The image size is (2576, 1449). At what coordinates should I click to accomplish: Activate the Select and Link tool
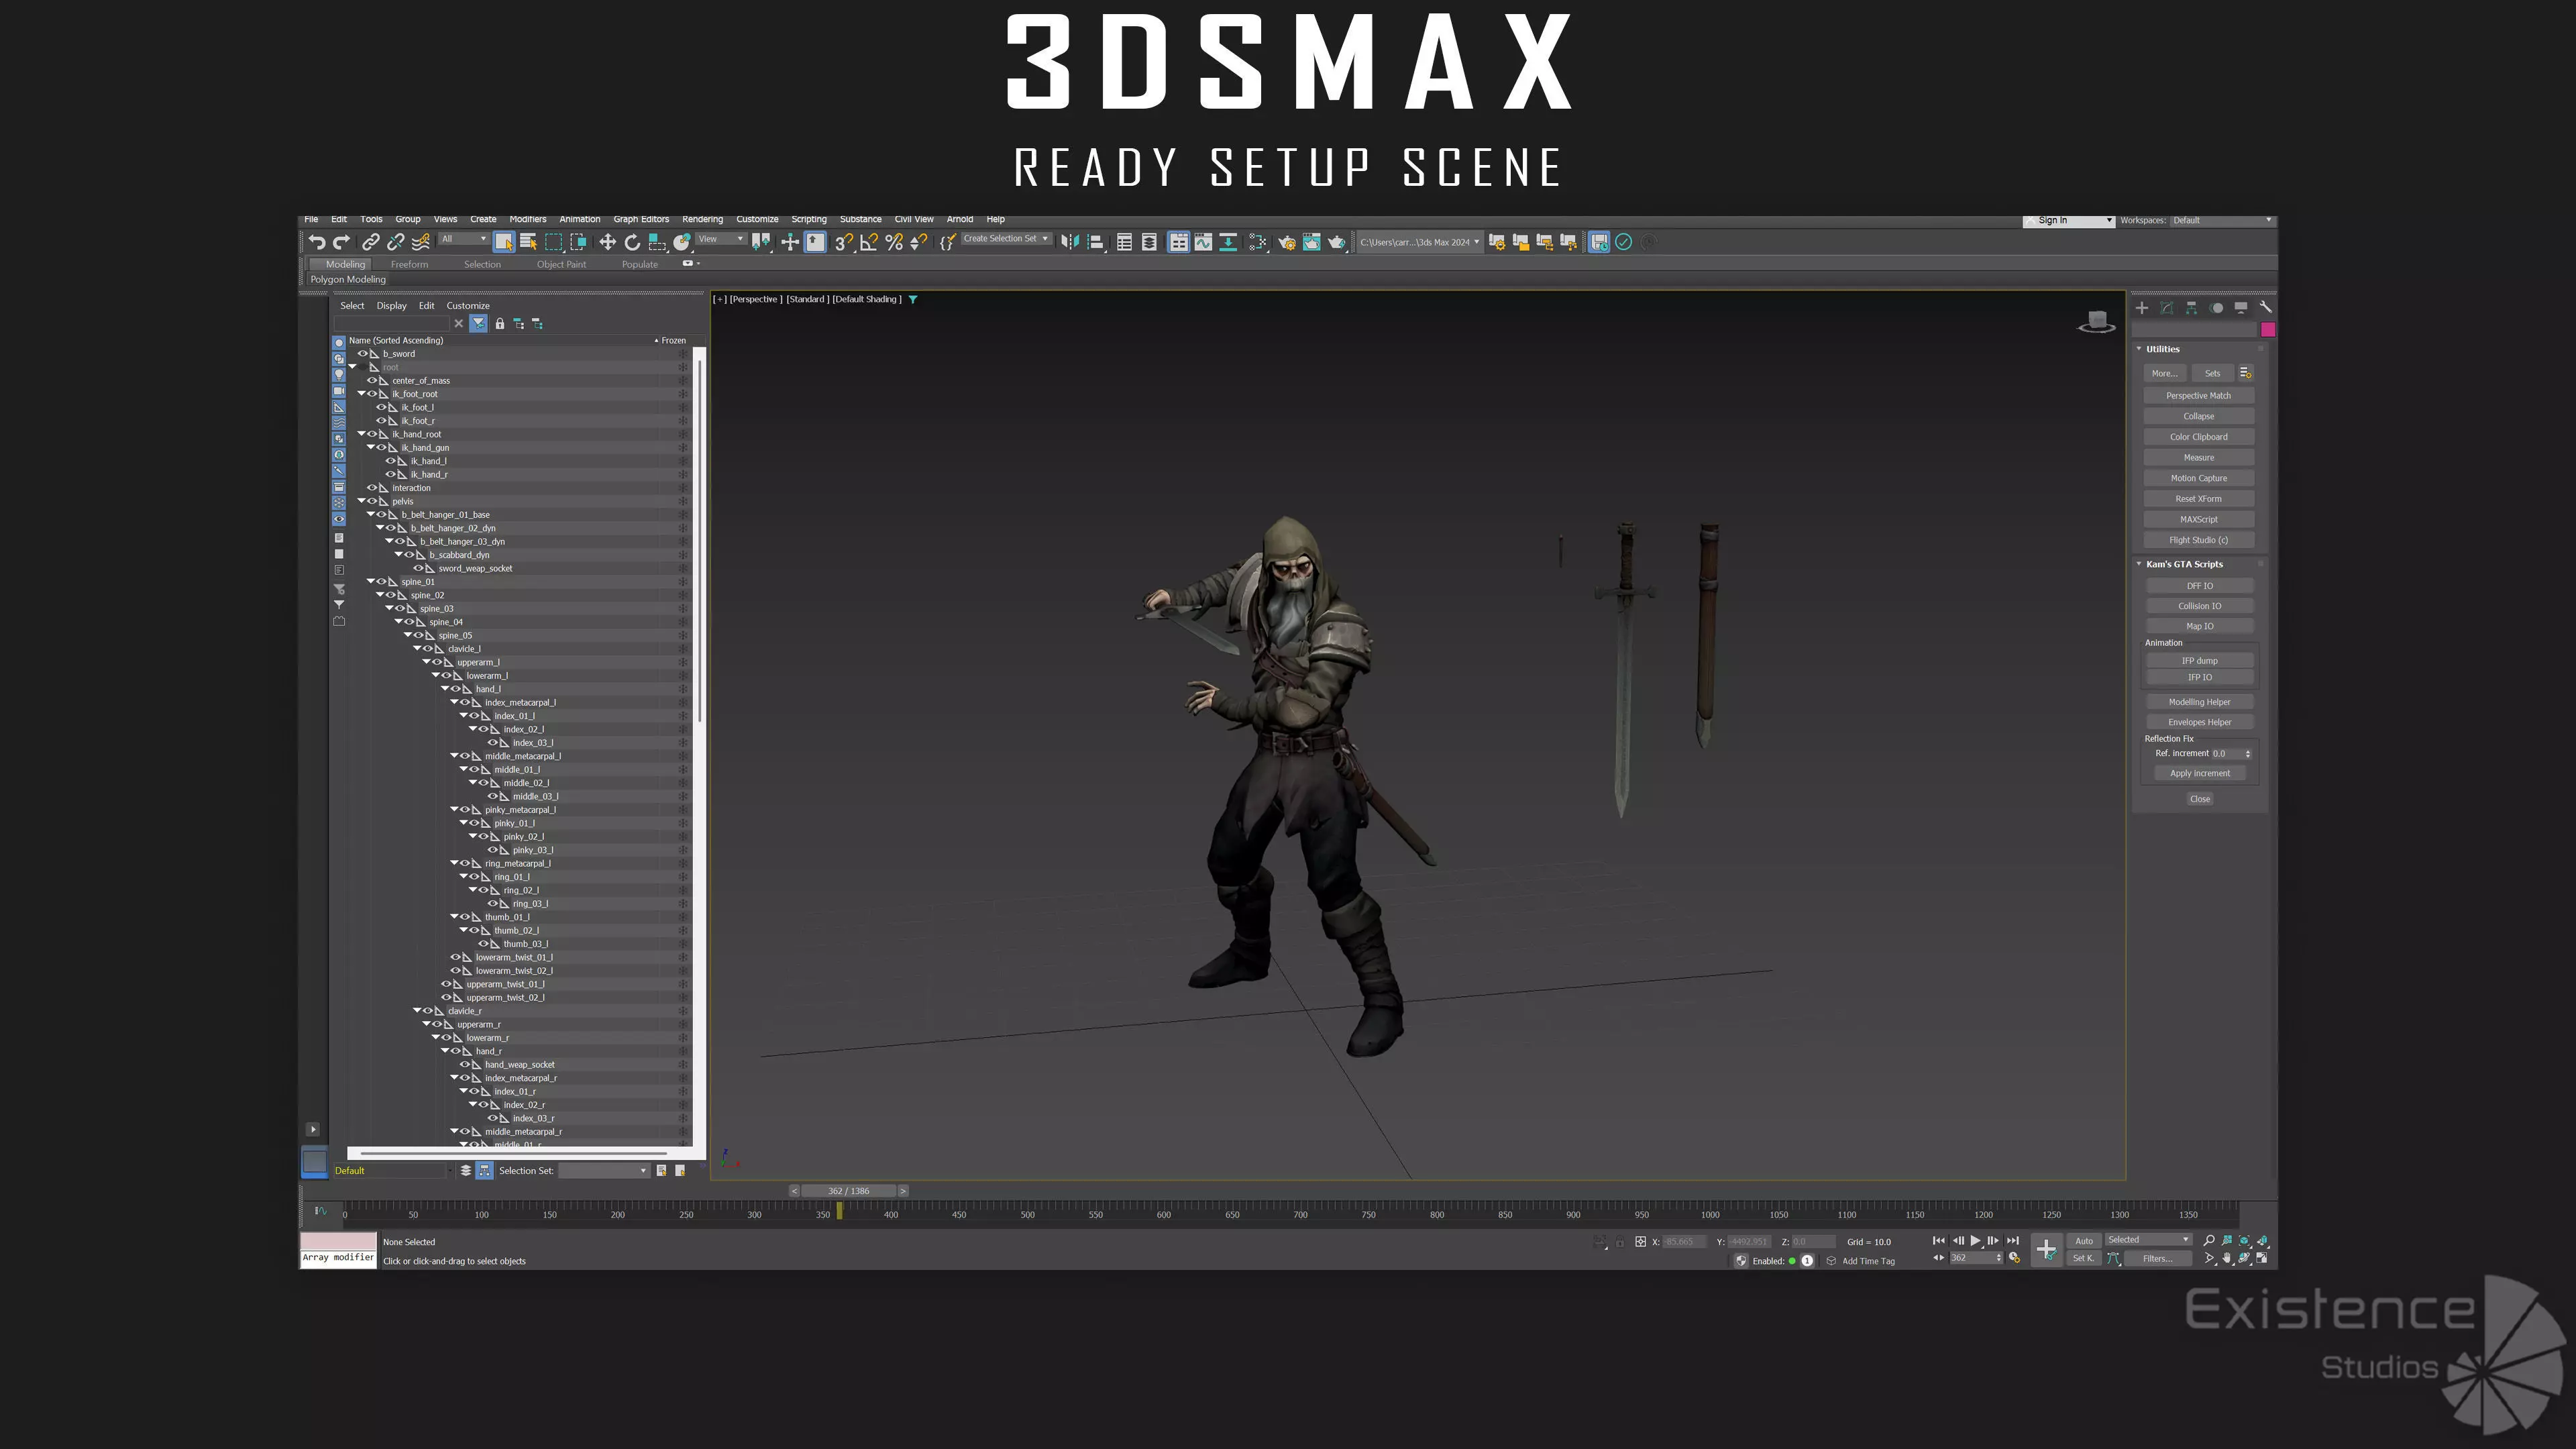371,242
